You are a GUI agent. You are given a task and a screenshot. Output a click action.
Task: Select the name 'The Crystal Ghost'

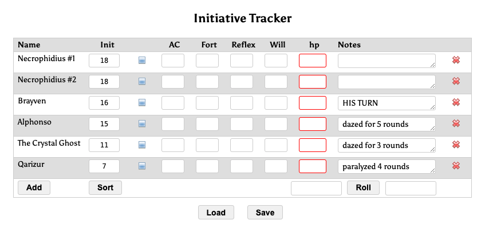pos(49,143)
